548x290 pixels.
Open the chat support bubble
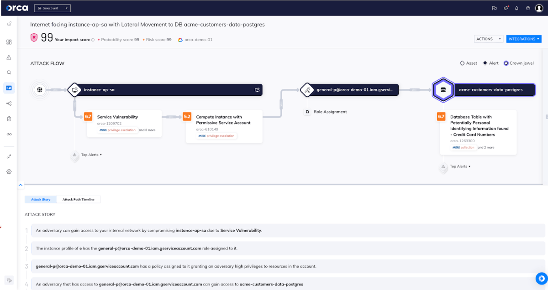point(541,278)
